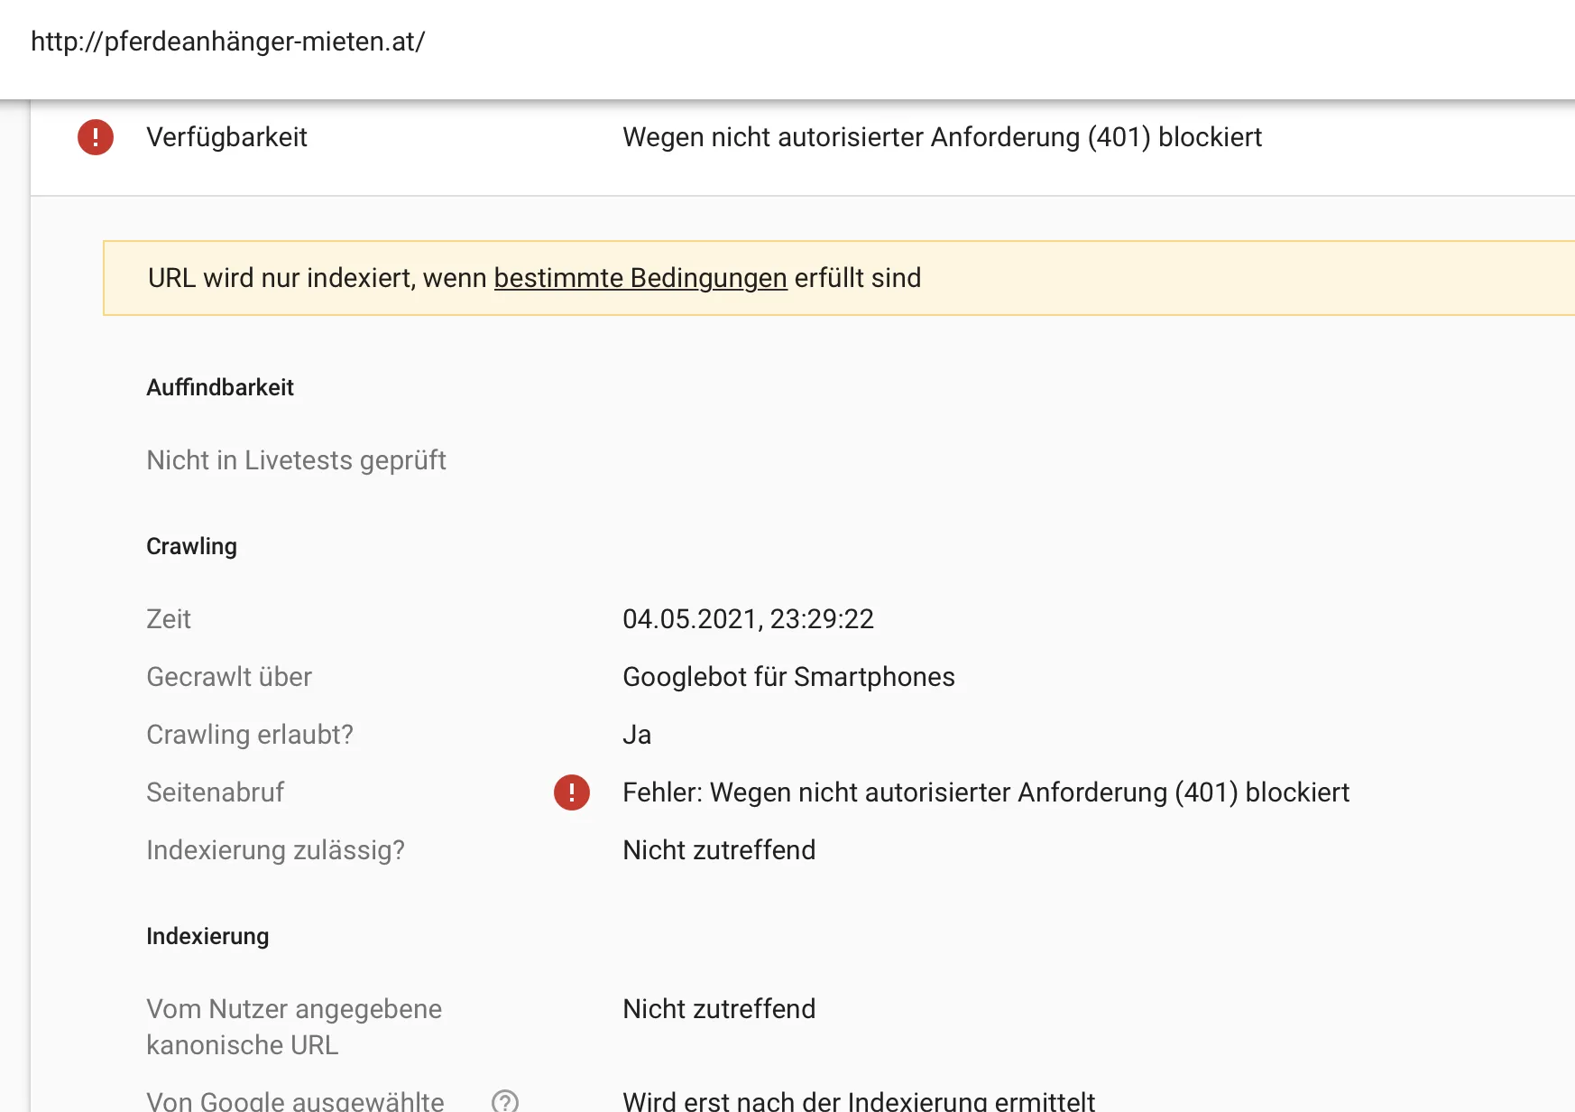Select the Auffindbarkeit section heading

(x=220, y=387)
